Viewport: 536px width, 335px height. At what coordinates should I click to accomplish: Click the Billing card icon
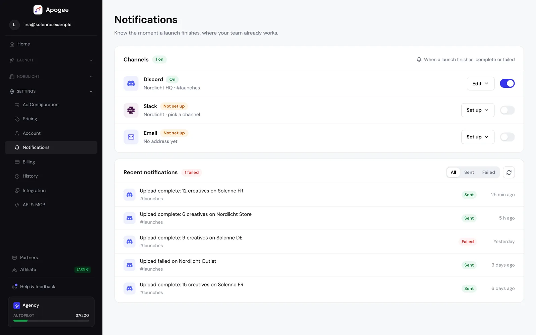pos(17,162)
